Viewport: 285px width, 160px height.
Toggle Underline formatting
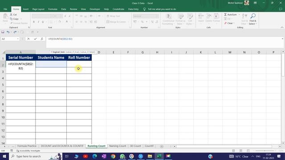pos(43,22)
